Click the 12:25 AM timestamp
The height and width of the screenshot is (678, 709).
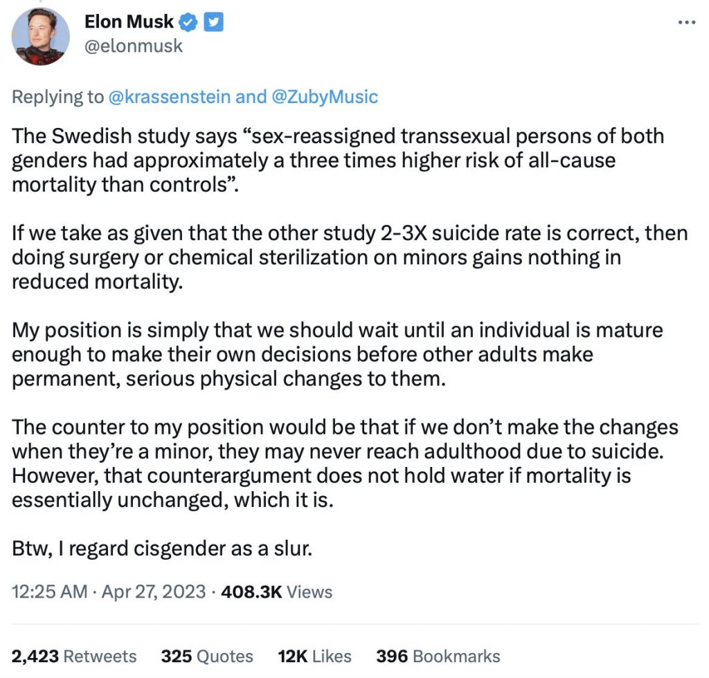pyautogui.click(x=50, y=592)
